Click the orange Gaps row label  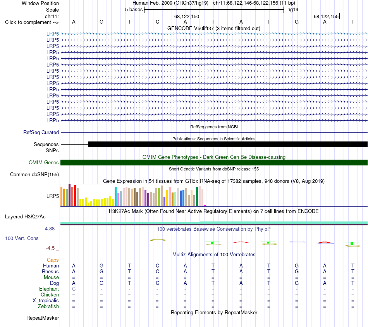pyautogui.click(x=53, y=260)
